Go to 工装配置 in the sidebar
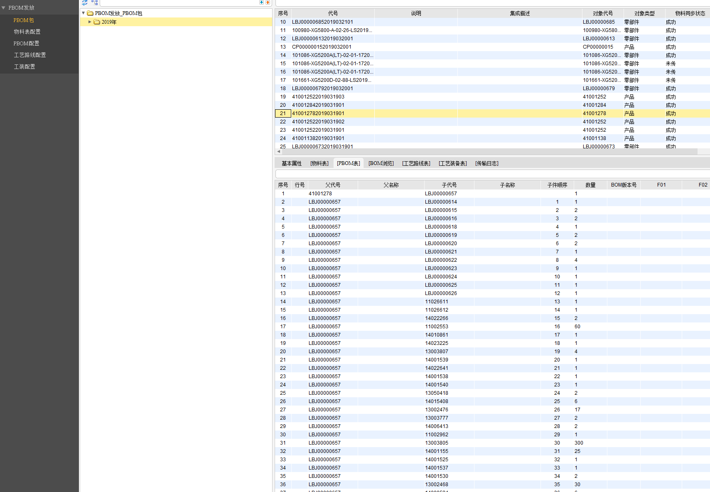Image resolution: width=710 pixels, height=492 pixels. 25,67
